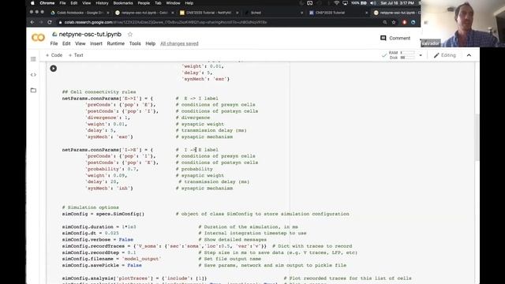505x284 pixels.
Task: Open the Chrome application menu
Action: [x=47, y=3]
